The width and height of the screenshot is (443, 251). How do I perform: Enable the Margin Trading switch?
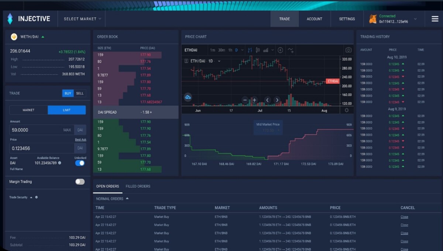pyautogui.click(x=80, y=181)
